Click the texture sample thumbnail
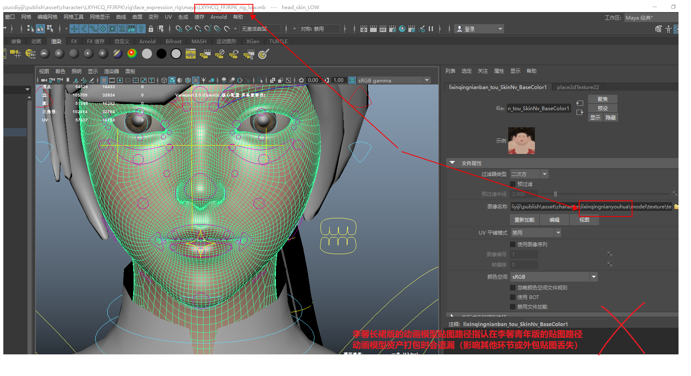 521,141
